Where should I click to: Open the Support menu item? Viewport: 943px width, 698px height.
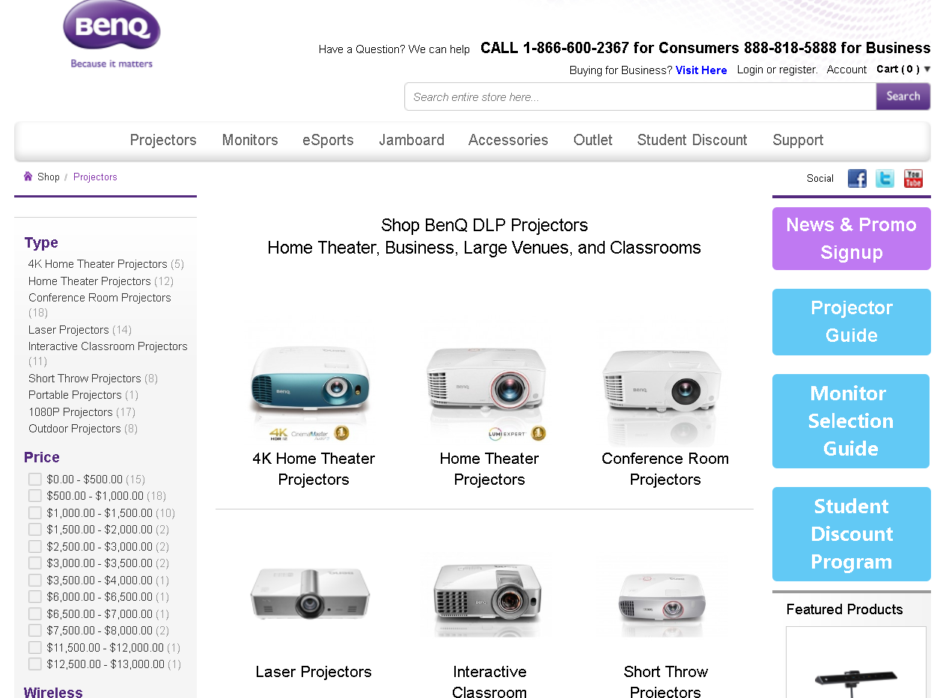click(798, 140)
